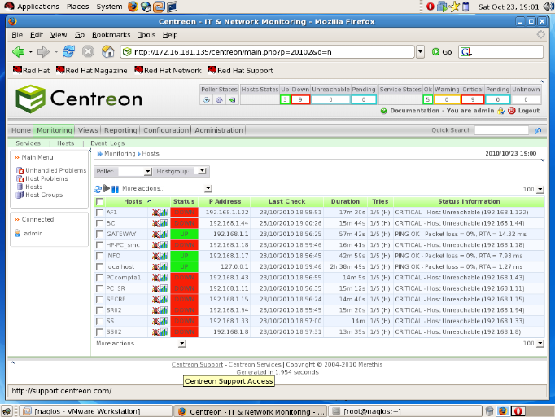Click the Quick Search input field

pos(500,130)
